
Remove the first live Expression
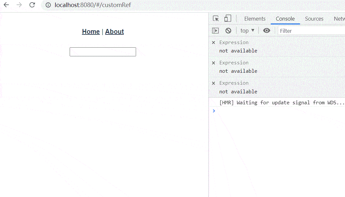point(213,42)
